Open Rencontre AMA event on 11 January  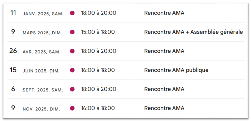(x=164, y=13)
